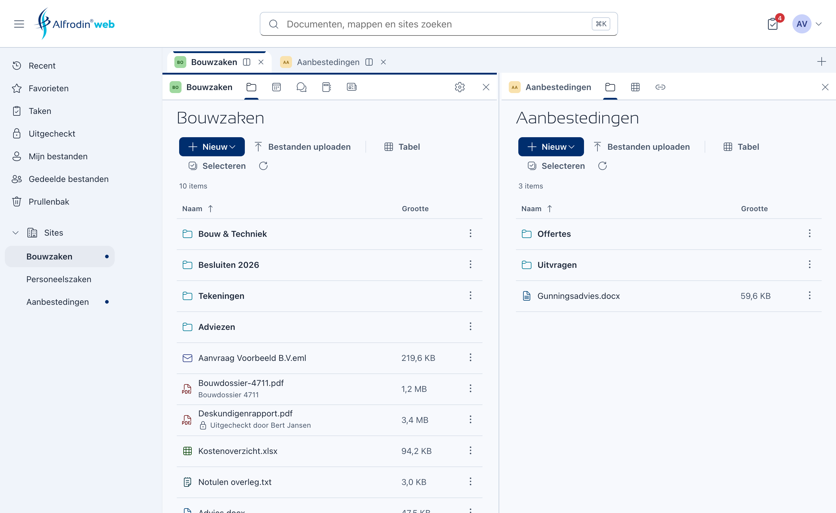Toggle split view on the Aanbestedingen tab
This screenshot has width=836, height=513.
(369, 62)
